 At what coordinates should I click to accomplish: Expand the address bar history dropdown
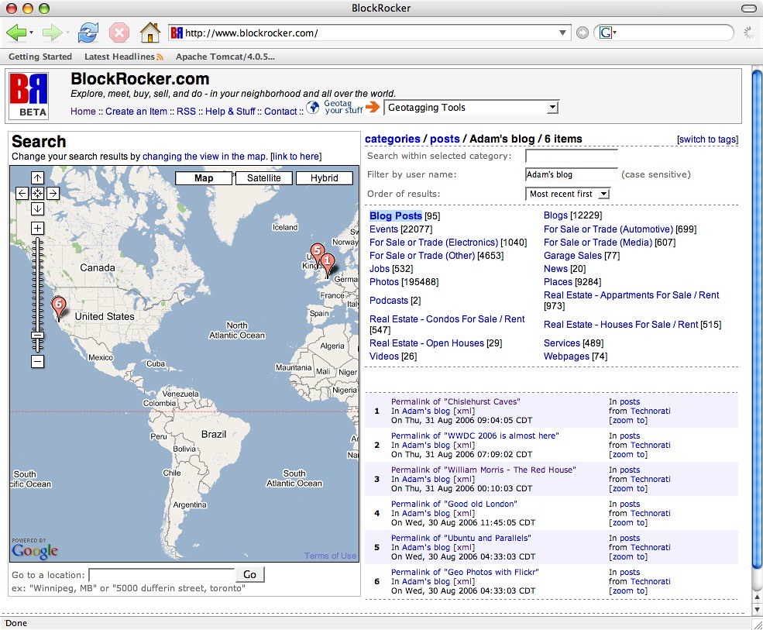[562, 33]
